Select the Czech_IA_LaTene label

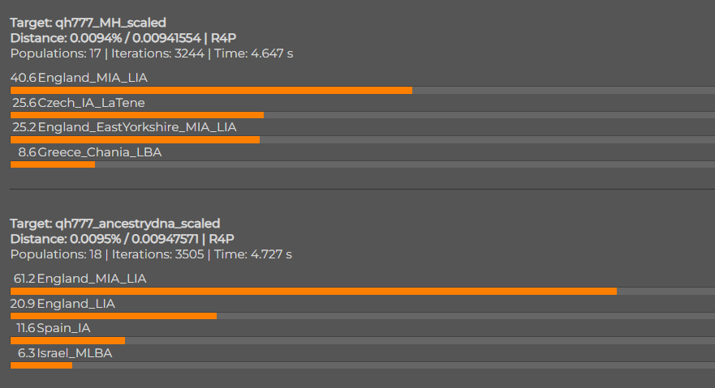click(91, 103)
